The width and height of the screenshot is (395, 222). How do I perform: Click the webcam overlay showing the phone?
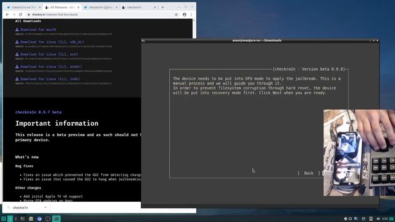click(359, 152)
